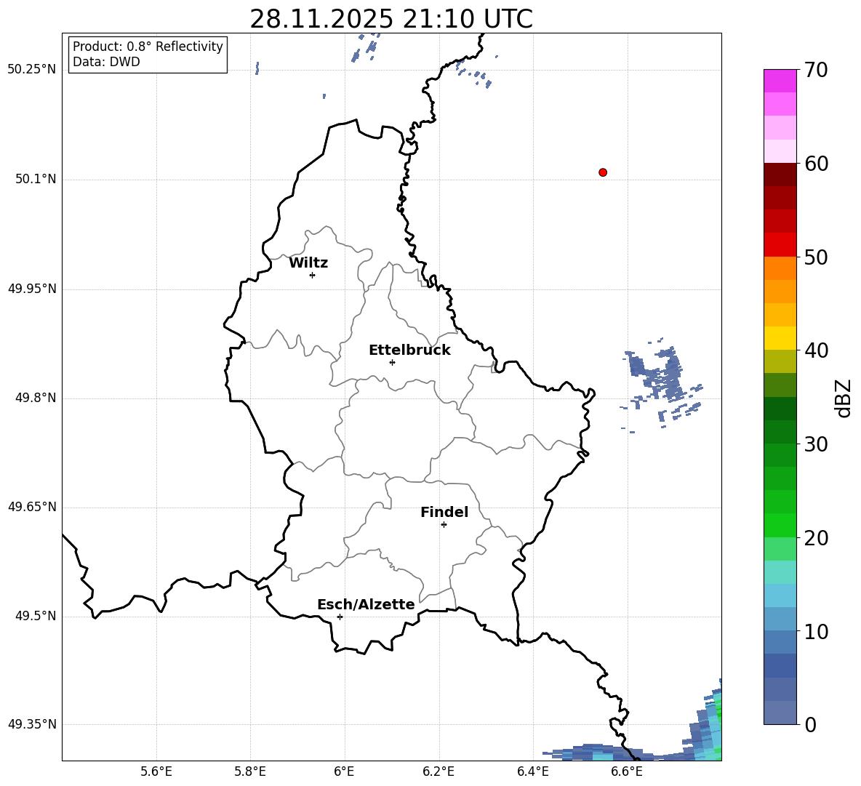The image size is (861, 786).
Task: Click the 60 tick label on colorbar
Action: 817,164
